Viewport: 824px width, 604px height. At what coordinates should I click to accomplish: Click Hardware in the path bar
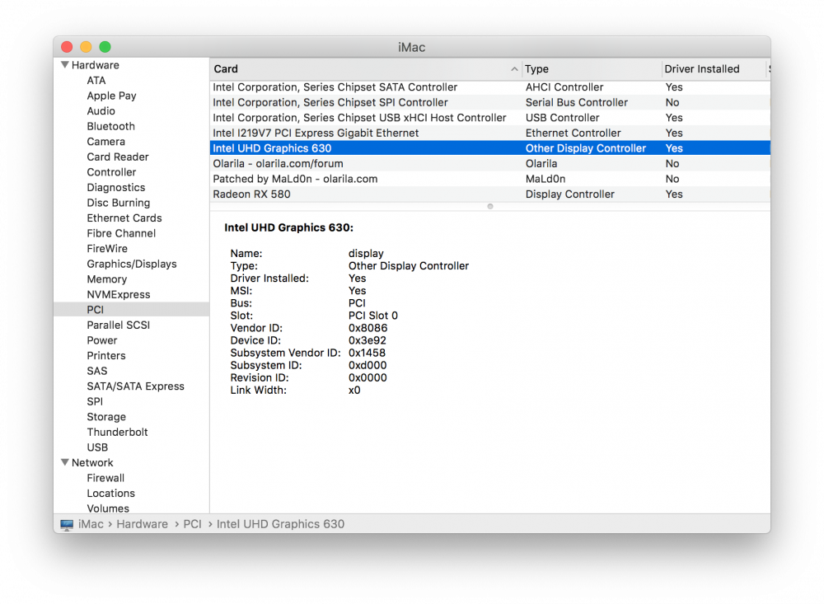coord(142,524)
